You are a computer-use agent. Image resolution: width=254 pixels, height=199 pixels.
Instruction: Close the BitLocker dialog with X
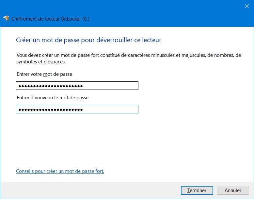pos(247,6)
